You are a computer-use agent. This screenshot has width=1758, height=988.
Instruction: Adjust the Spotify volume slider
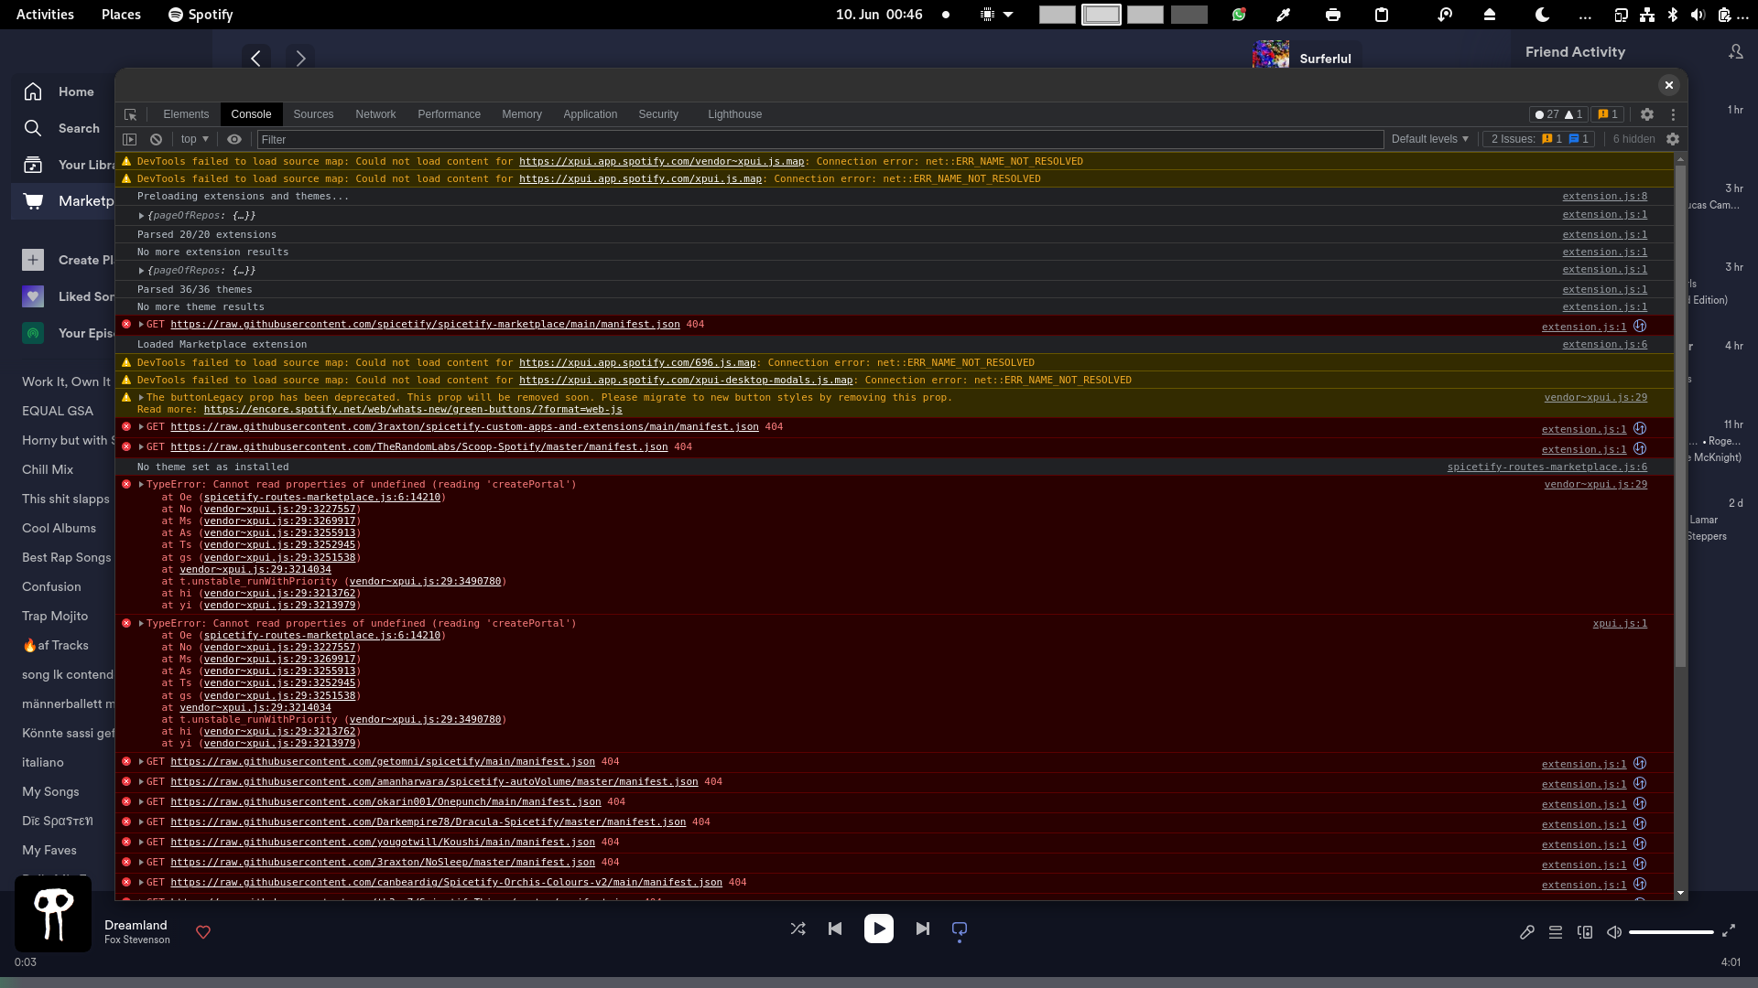point(1671,931)
